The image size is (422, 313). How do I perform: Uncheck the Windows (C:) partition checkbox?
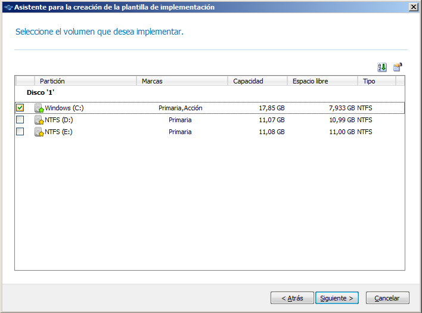pyautogui.click(x=20, y=108)
